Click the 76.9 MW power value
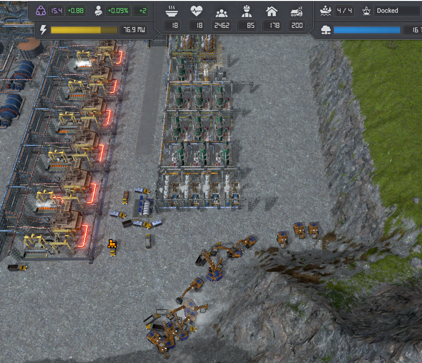Viewport: 422px width, 363px height. pyautogui.click(x=133, y=30)
